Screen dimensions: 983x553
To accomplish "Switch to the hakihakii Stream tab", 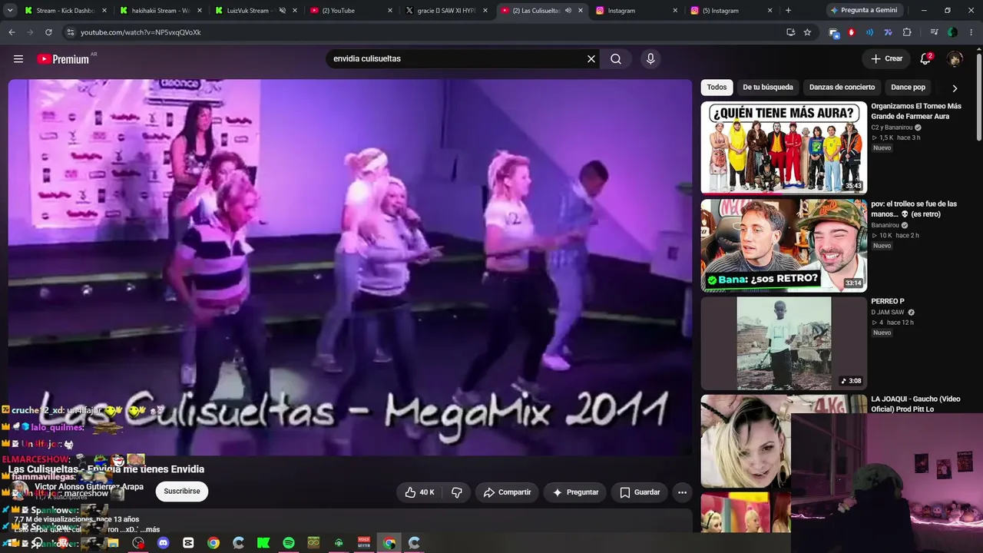I will coord(159,11).
